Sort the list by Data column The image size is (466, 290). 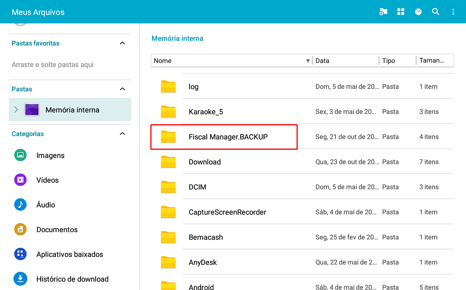[322, 61]
